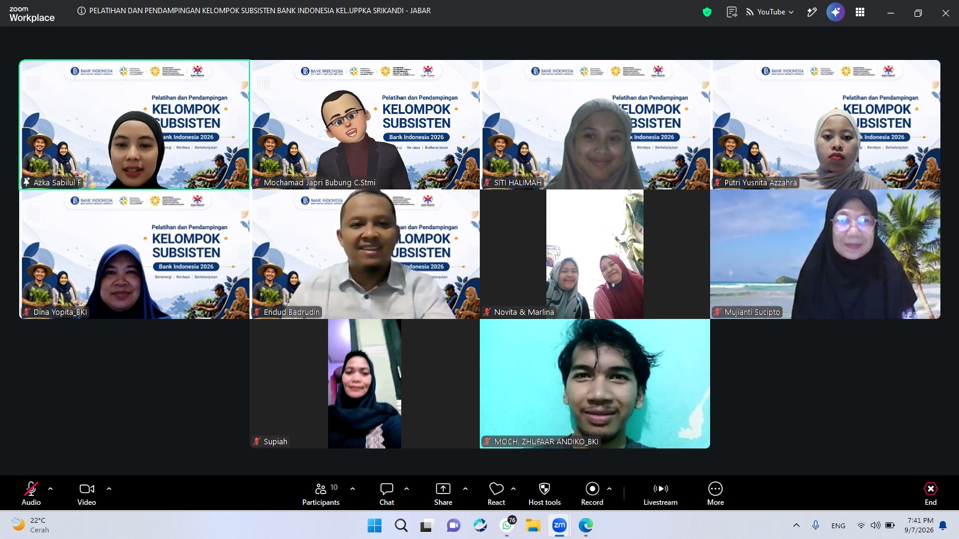959x539 pixels.
Task: Open the React heart icon
Action: tap(496, 489)
